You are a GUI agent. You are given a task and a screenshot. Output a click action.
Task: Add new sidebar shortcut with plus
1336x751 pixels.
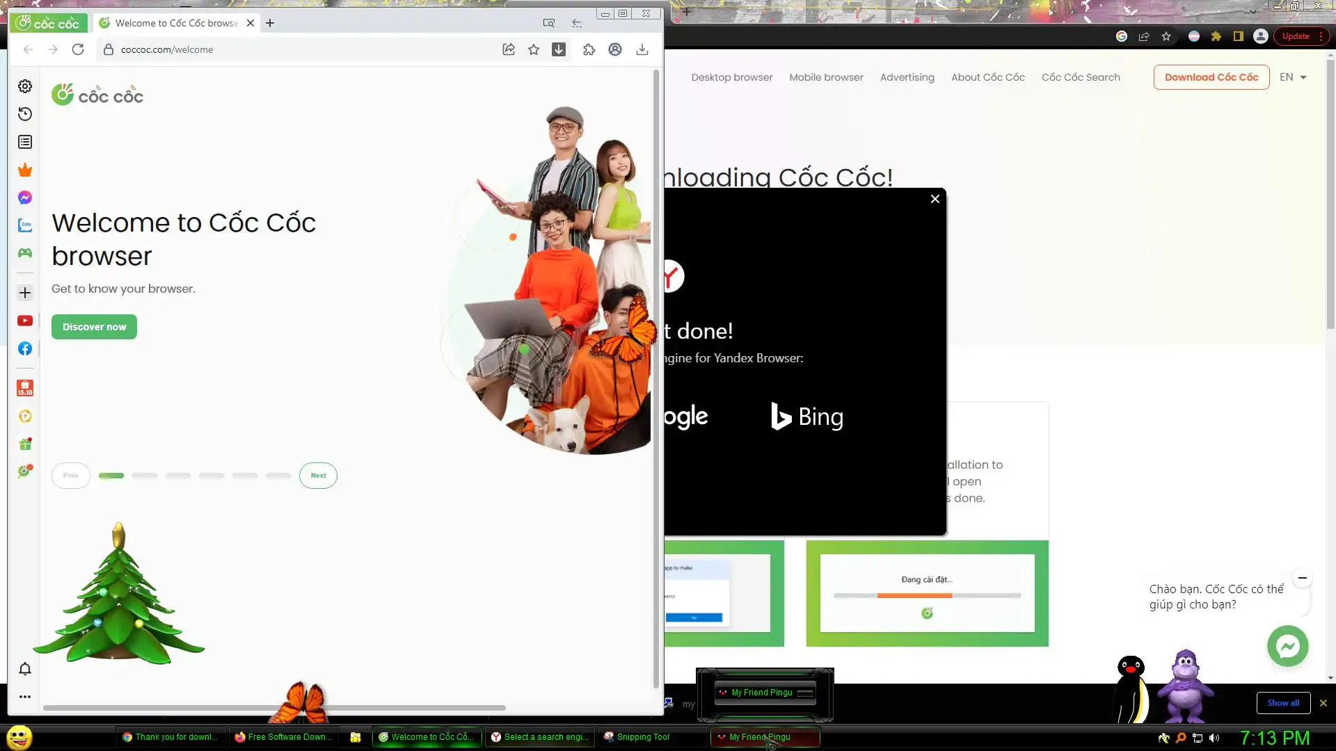[25, 293]
